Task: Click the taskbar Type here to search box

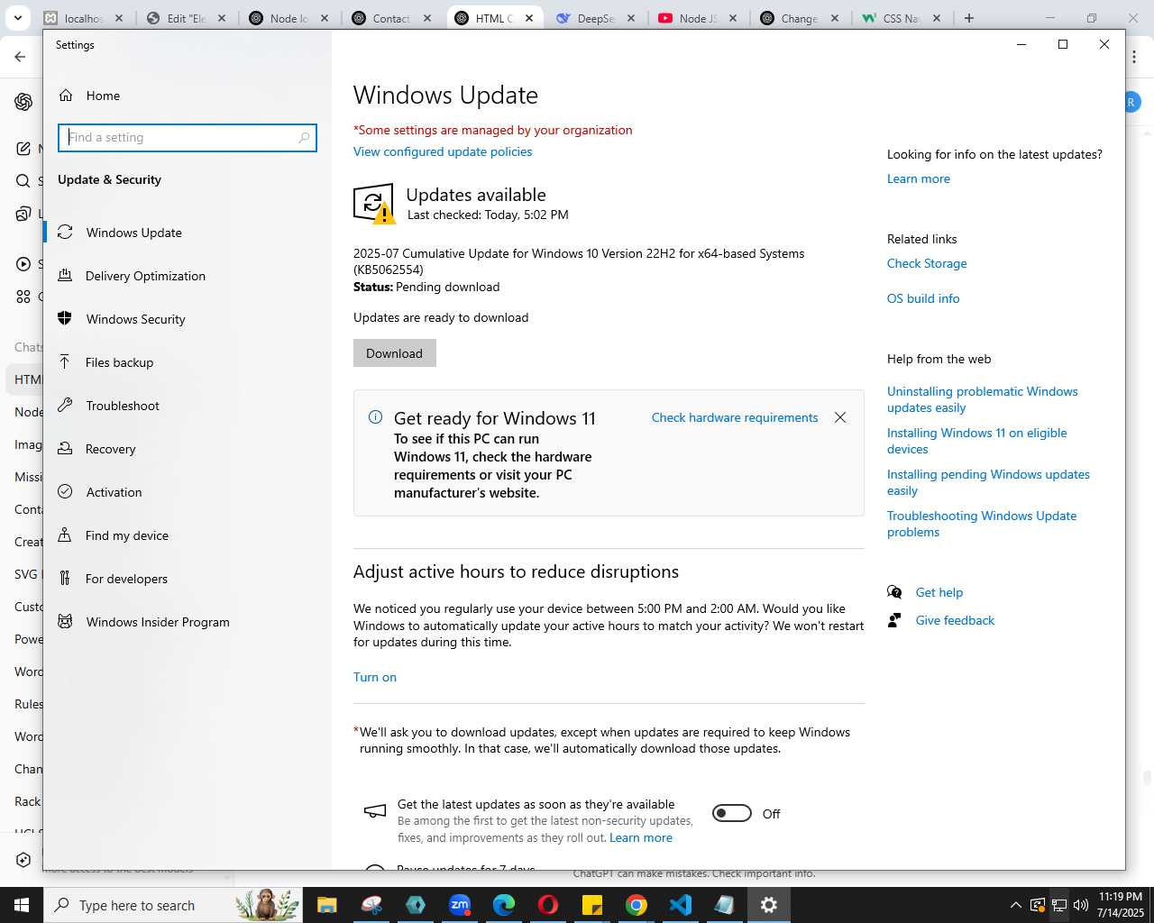Action: (x=174, y=905)
